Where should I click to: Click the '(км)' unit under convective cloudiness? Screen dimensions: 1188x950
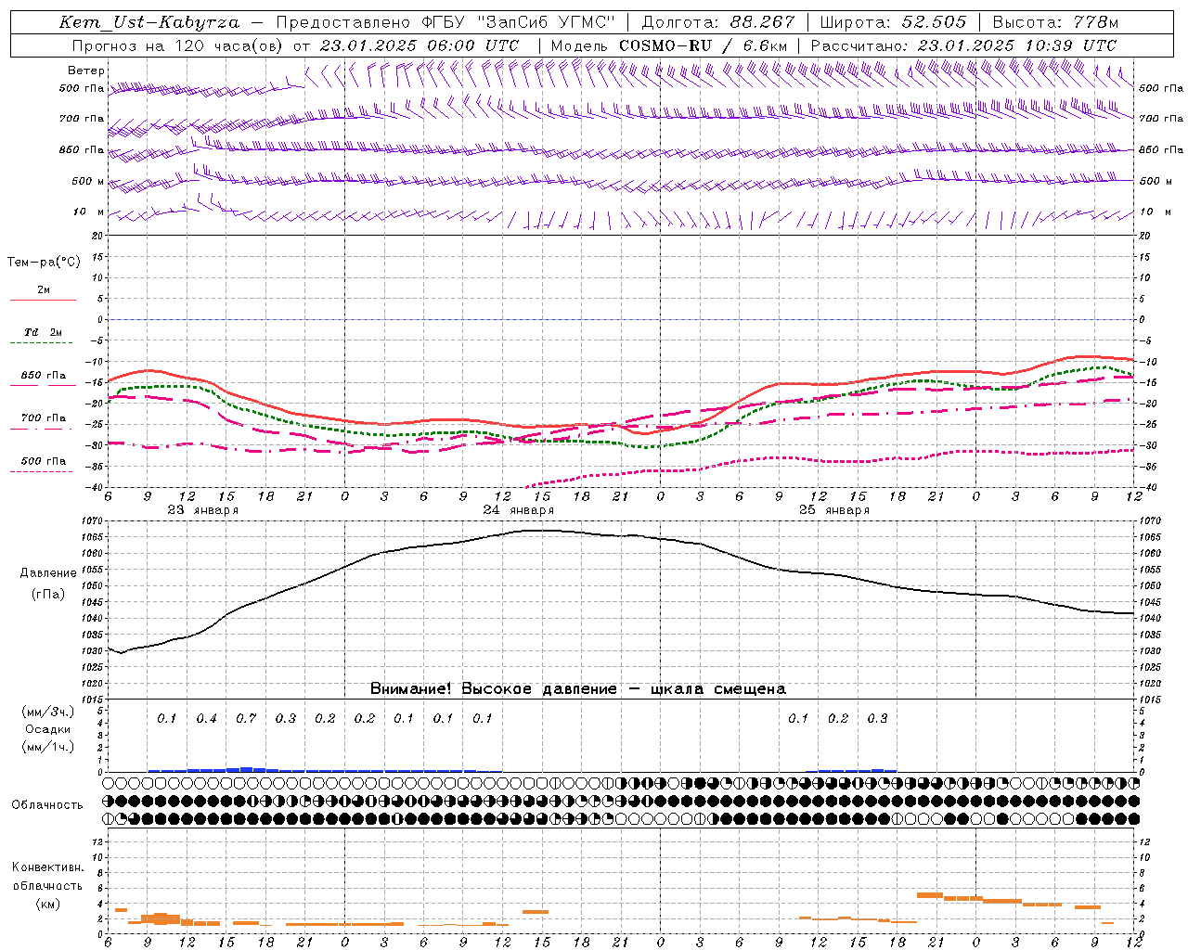click(47, 904)
